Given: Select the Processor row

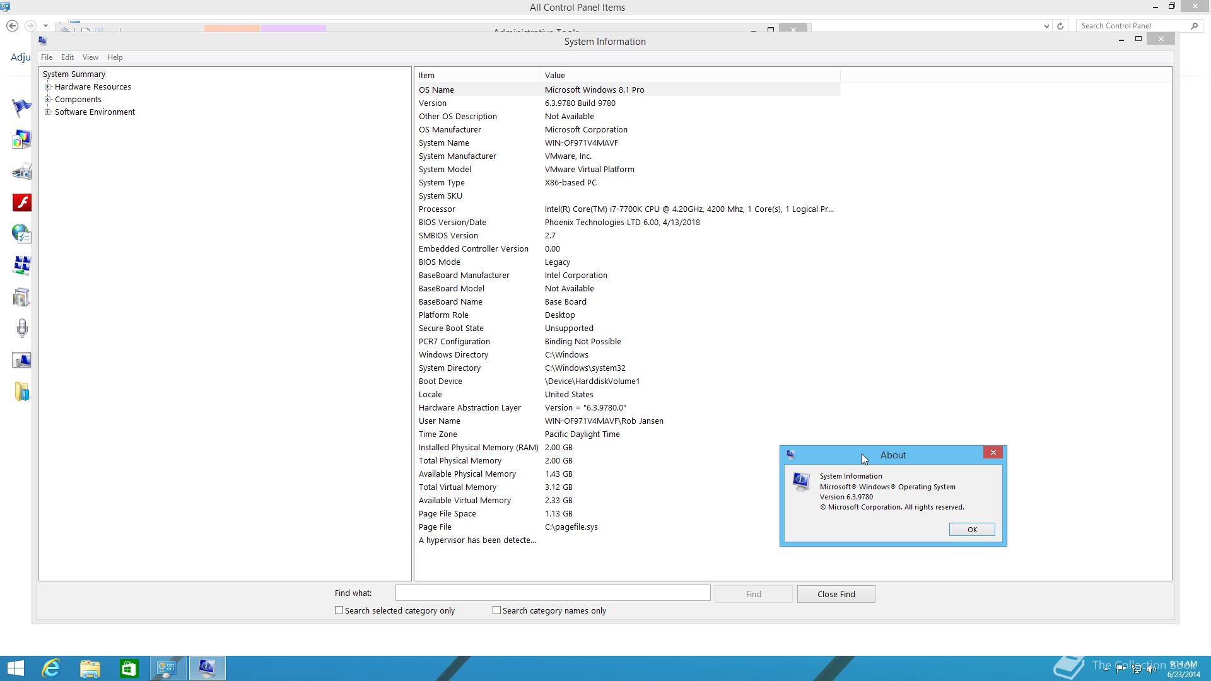Looking at the screenshot, I should tap(628, 209).
